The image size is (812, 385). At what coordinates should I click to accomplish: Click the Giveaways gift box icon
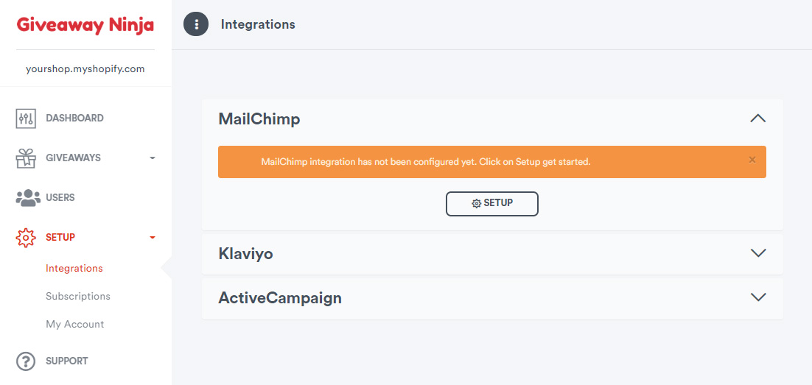tap(26, 158)
